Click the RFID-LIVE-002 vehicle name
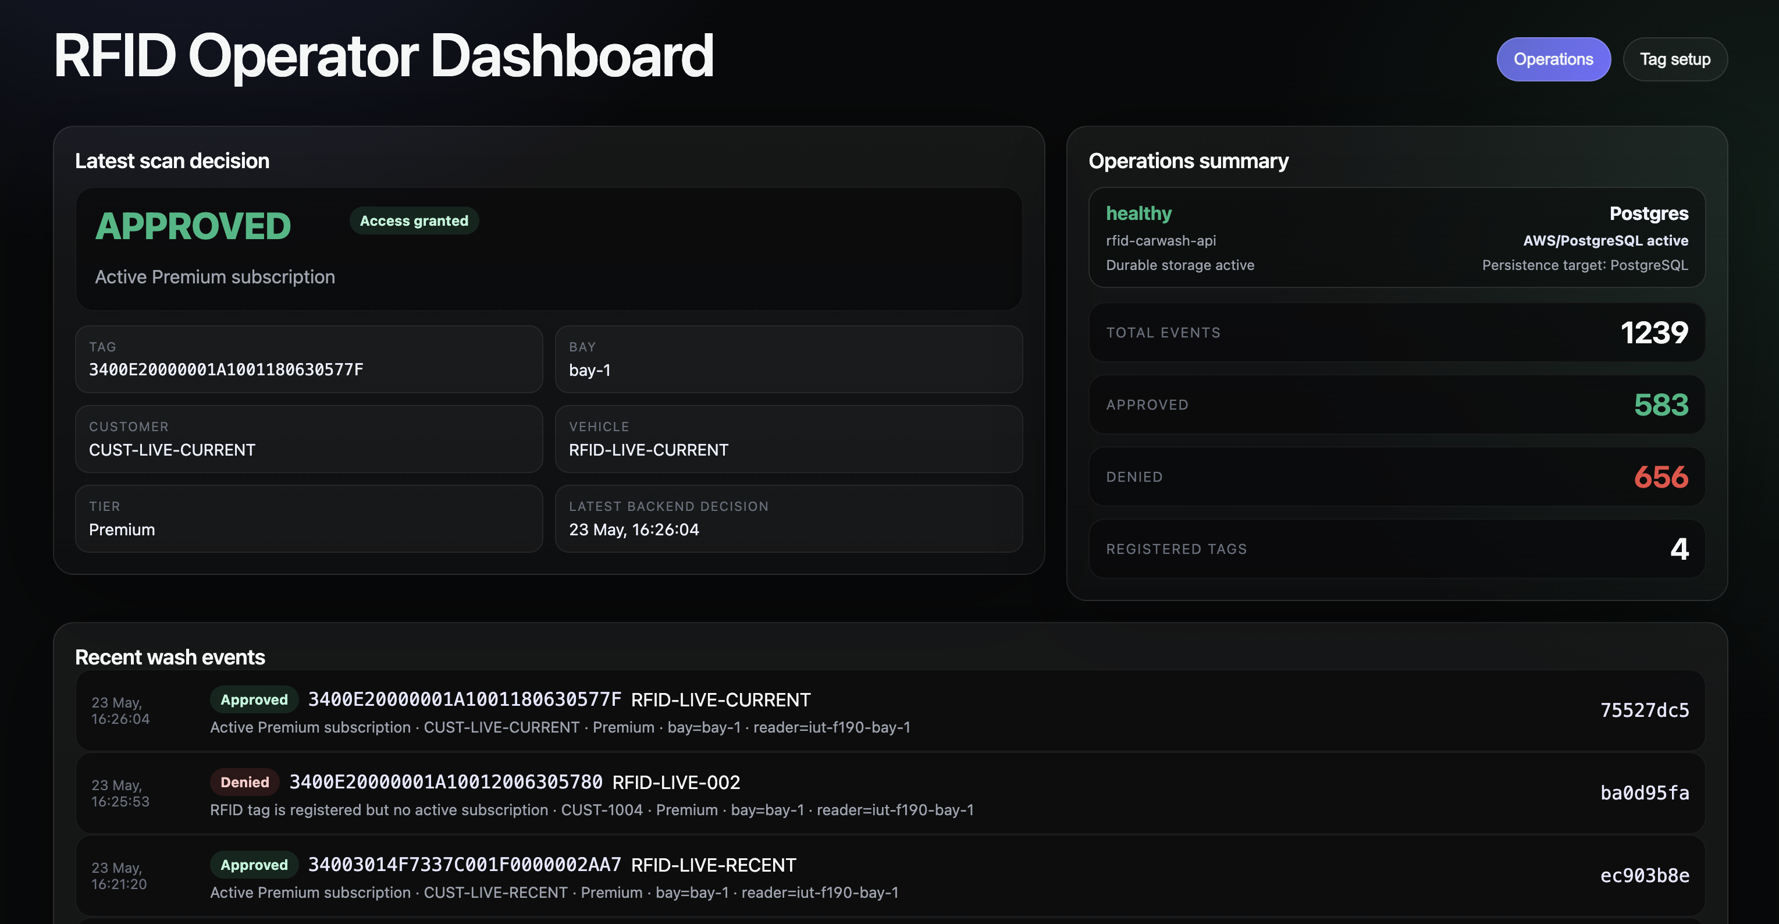Viewport: 1779px width, 924px height. pos(676,783)
